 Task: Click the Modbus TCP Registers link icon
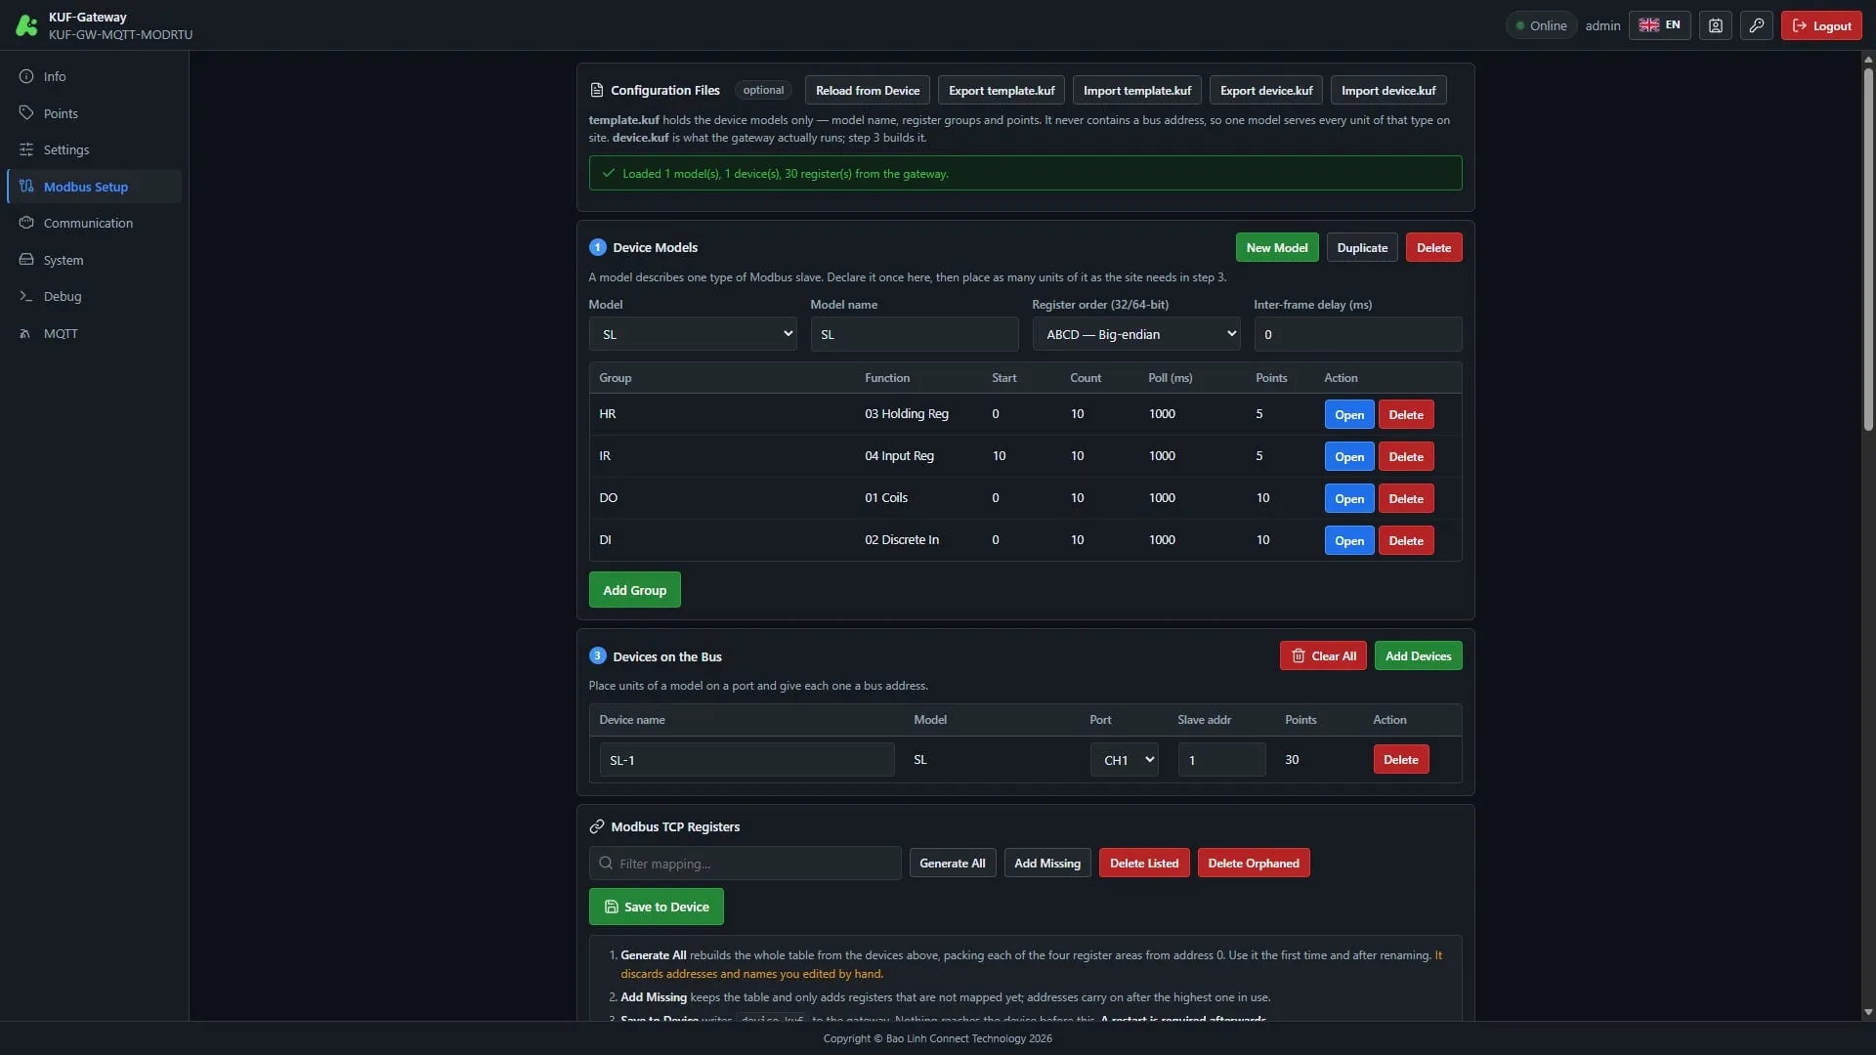pyautogui.click(x=597, y=826)
